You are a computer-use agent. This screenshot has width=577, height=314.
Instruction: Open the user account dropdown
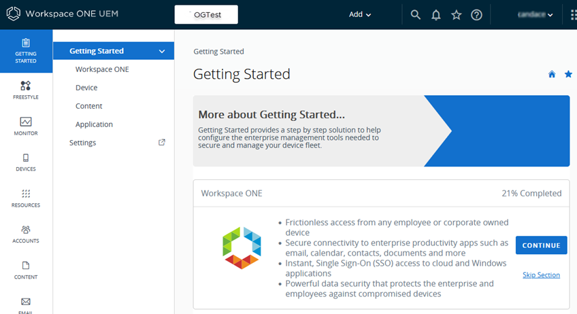(x=535, y=15)
